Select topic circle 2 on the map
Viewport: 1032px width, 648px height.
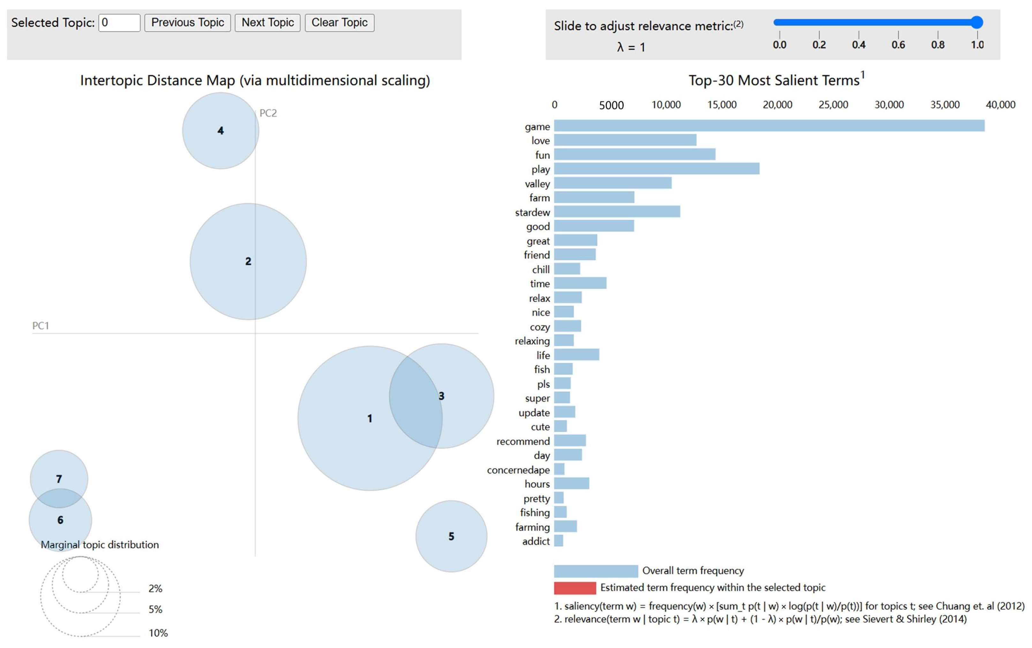point(248,261)
